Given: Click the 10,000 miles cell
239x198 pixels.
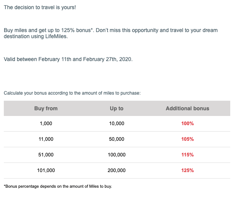Looking at the screenshot, I should point(116,124).
